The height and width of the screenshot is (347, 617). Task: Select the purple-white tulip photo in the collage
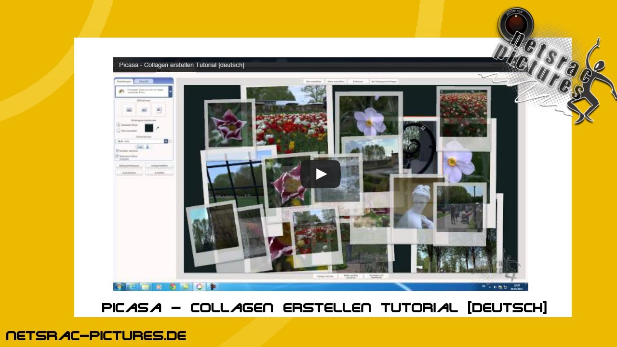(229, 125)
